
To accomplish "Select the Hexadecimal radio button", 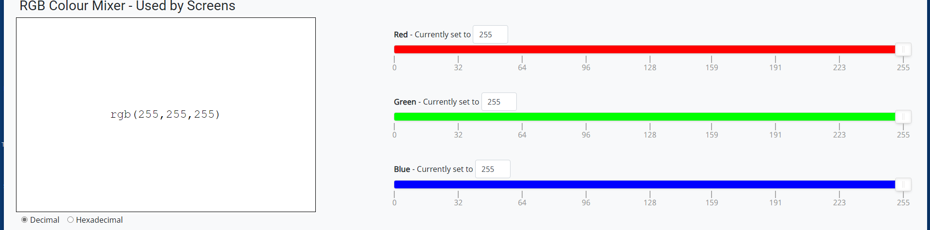I will (71, 220).
